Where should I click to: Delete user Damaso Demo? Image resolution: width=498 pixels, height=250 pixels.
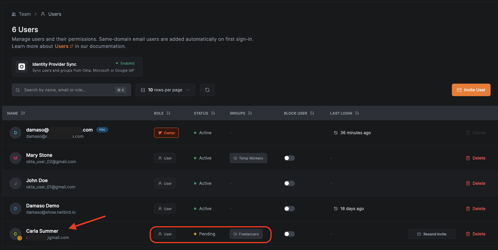click(x=475, y=209)
